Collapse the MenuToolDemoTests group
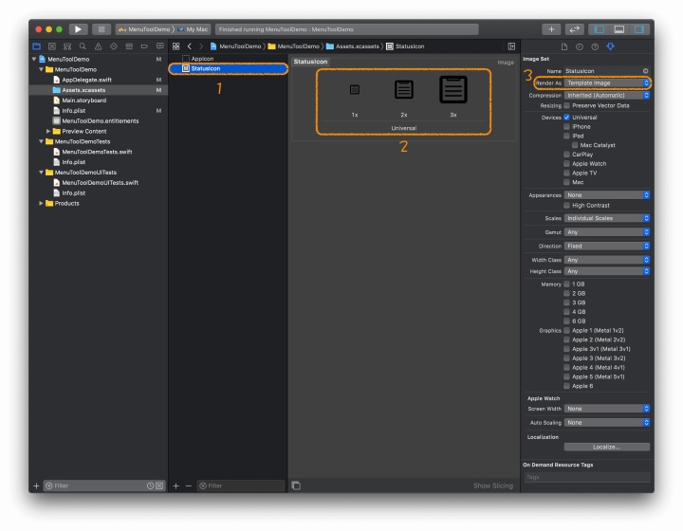Viewport: 683px width, 531px height. point(41,141)
